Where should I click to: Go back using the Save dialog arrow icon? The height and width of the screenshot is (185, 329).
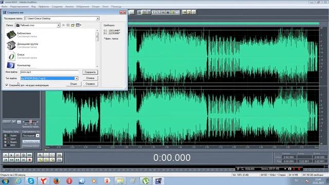coord(64,25)
